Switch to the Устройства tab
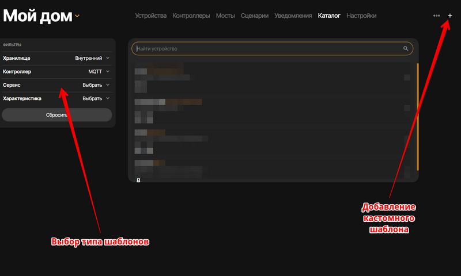461x276 pixels. (151, 16)
